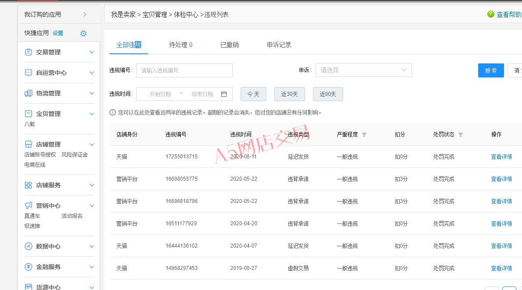Click the 营销中心 megaphone icon
This screenshot has width=522, height=290.
pyautogui.click(x=28, y=206)
